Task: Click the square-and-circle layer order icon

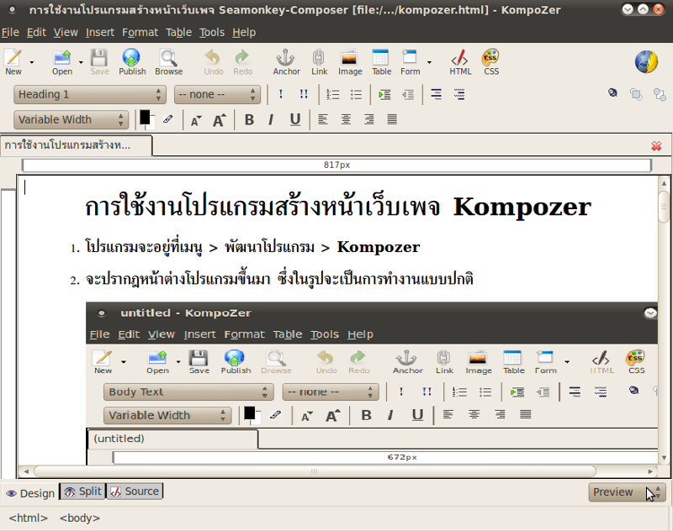Action: (660, 94)
